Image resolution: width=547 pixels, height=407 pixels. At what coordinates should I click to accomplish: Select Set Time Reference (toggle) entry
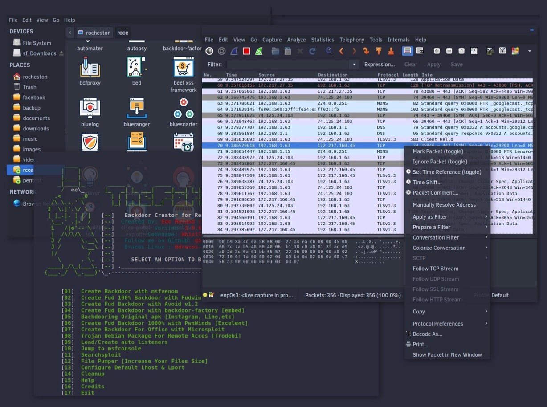[447, 172]
